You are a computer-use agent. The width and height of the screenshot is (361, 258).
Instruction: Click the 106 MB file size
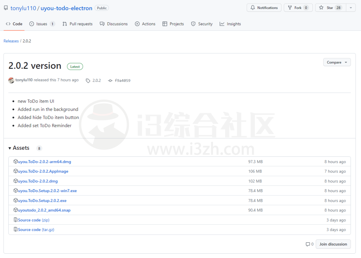tap(255, 171)
